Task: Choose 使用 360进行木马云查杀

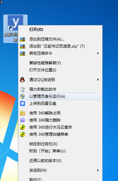Action: (60, 127)
